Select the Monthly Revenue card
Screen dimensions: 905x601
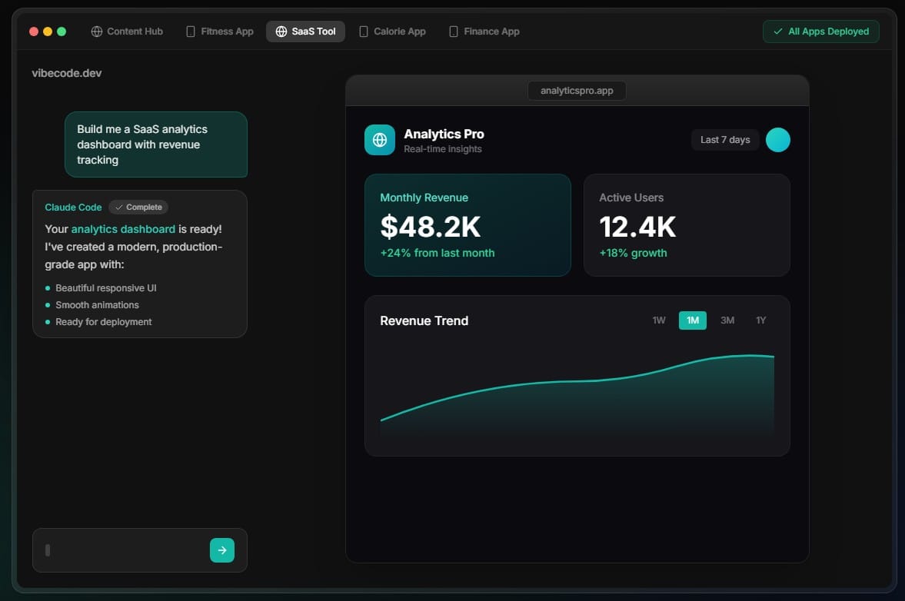pos(467,224)
